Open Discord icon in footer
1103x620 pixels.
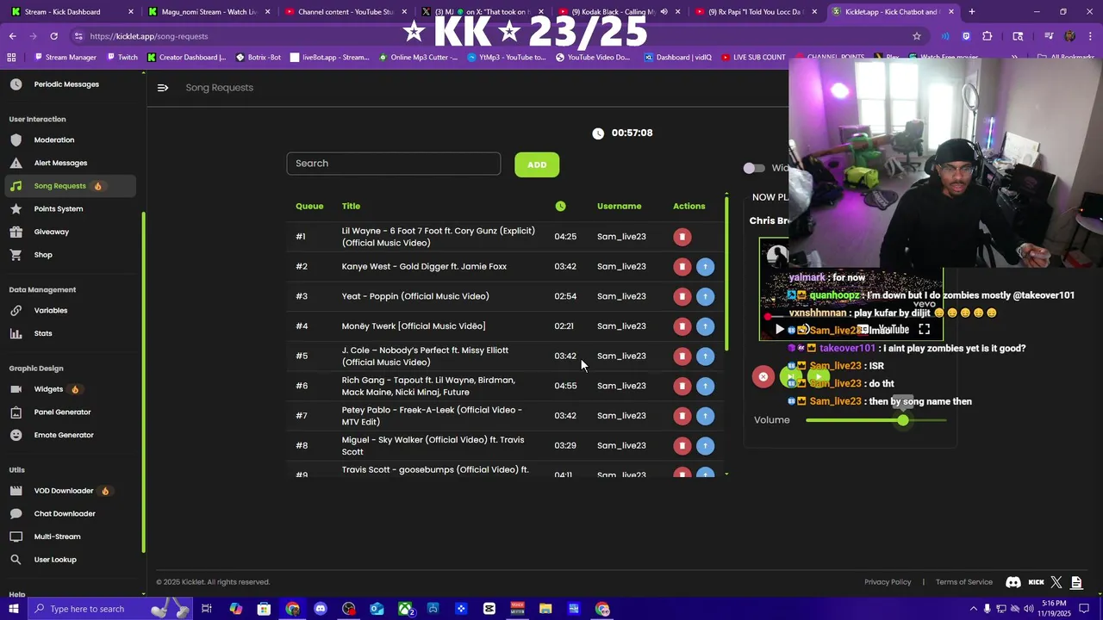coord(1013,582)
